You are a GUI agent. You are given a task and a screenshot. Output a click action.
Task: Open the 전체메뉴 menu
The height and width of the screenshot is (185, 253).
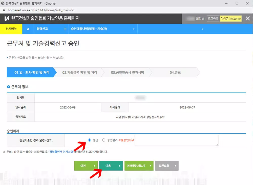[11, 29]
